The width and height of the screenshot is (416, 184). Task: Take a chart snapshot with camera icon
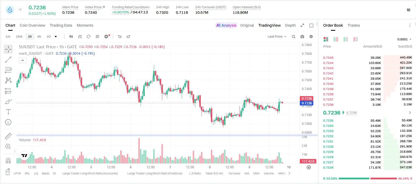(302, 37)
